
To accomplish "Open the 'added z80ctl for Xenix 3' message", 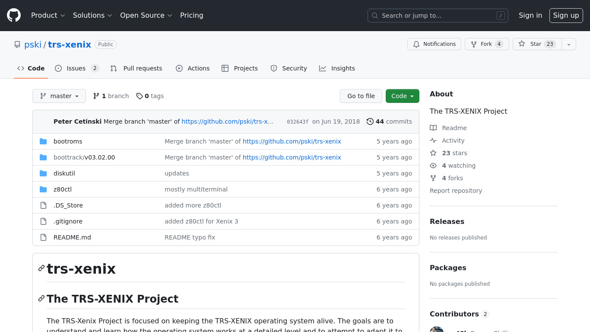I will (201, 221).
